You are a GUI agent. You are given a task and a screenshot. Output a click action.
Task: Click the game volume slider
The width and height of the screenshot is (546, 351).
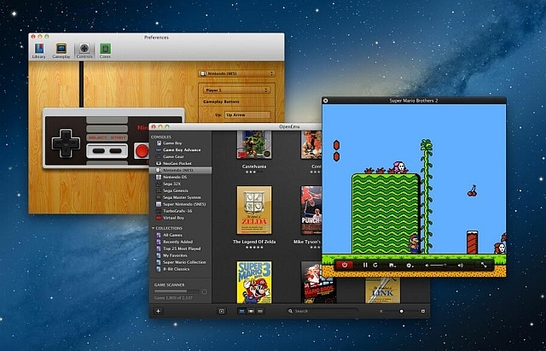click(x=444, y=266)
